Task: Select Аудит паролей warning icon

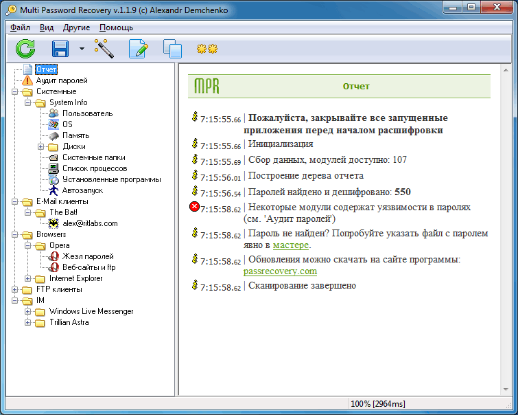Action: [x=27, y=80]
